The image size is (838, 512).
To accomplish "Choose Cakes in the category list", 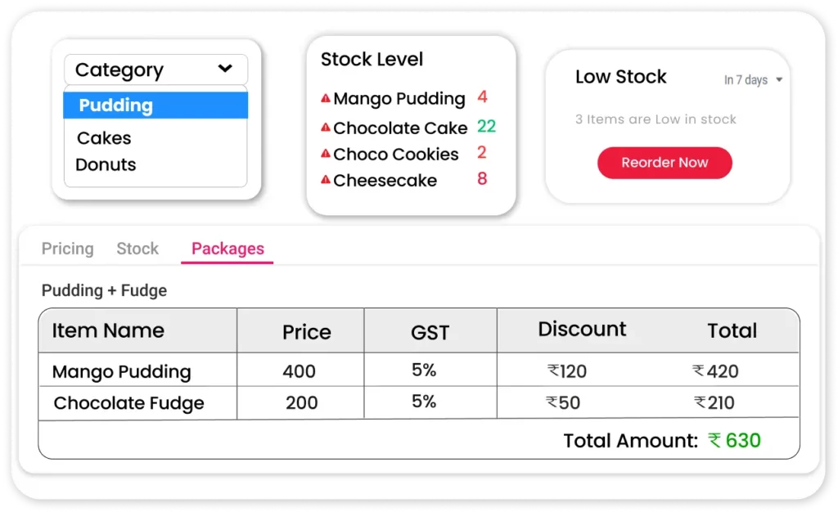I will click(x=104, y=138).
